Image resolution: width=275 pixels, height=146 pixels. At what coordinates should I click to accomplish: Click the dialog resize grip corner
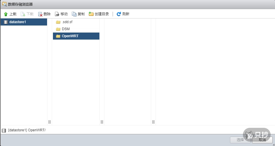274,145
